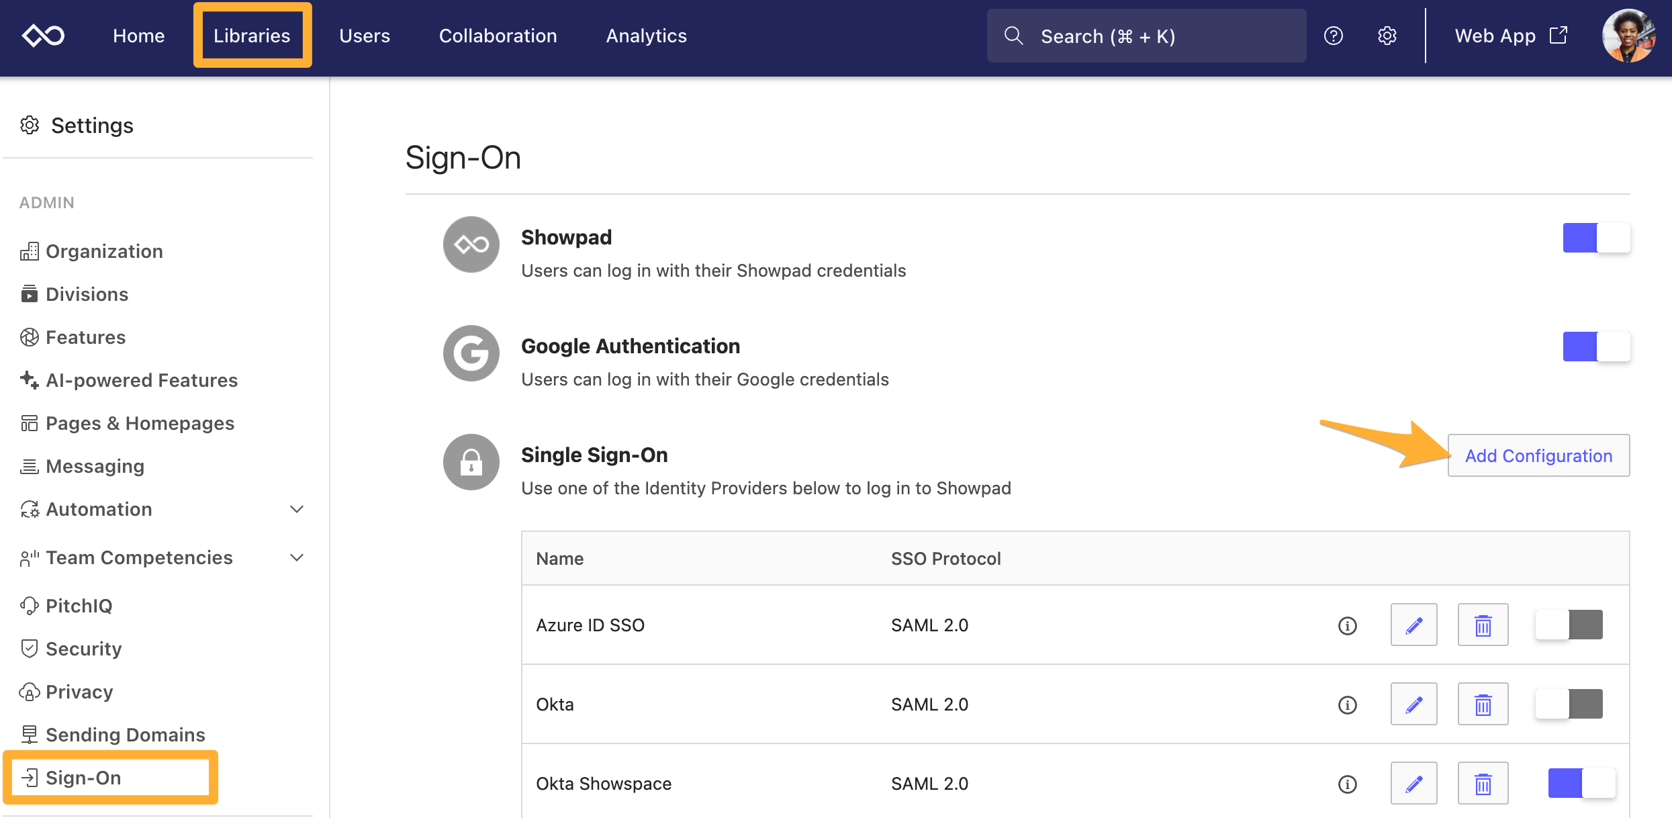
Task: Click the Divisions sidebar icon
Action: click(x=30, y=294)
